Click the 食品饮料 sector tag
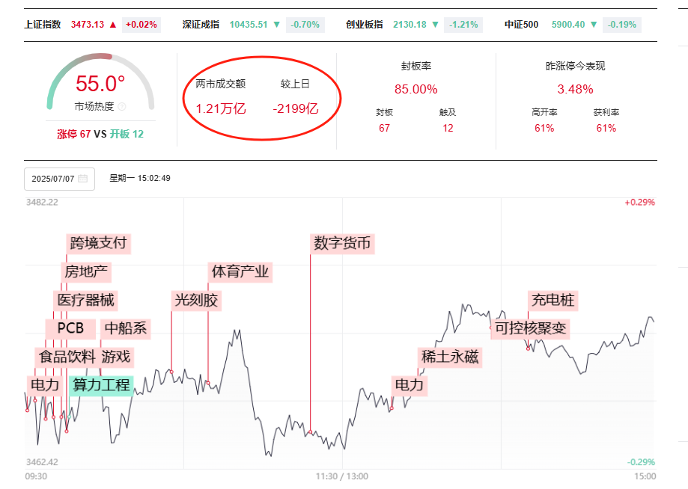The image size is (688, 489). point(67,357)
